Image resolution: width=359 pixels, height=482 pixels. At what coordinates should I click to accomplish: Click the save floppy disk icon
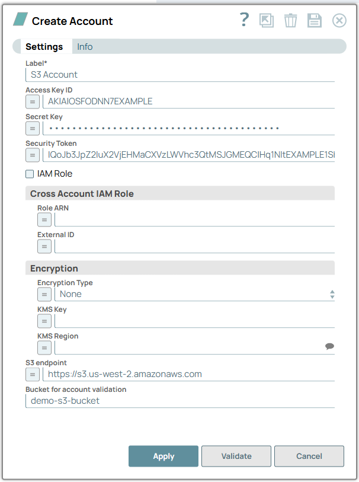point(314,21)
